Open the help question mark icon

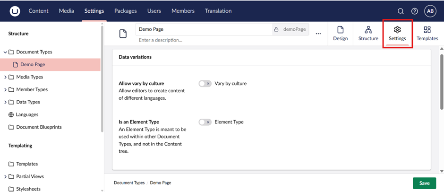point(415,11)
